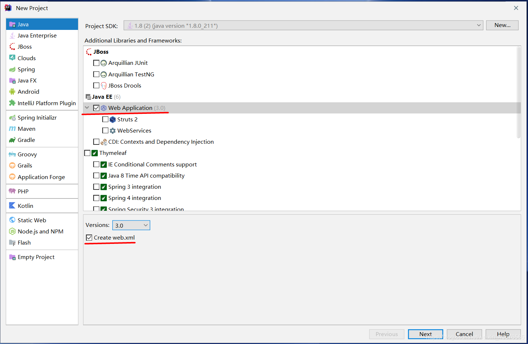Choose the Kotlin icon
The image size is (528, 344).
pos(12,206)
